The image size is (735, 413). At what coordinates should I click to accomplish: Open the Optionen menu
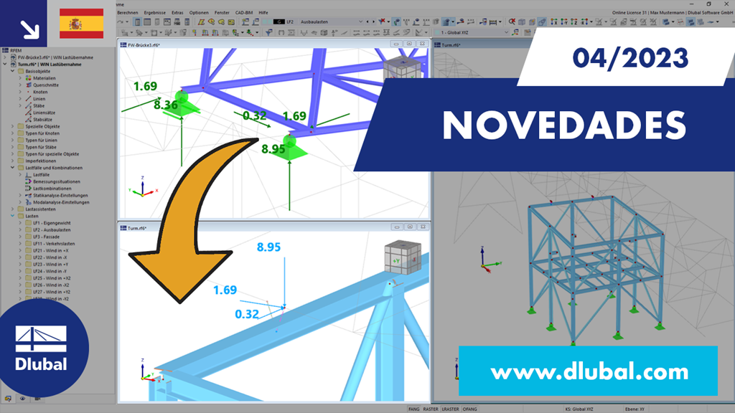(x=199, y=13)
